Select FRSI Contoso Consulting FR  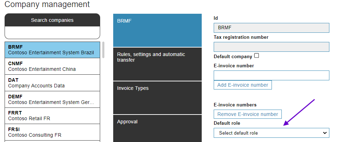[x=52, y=132]
